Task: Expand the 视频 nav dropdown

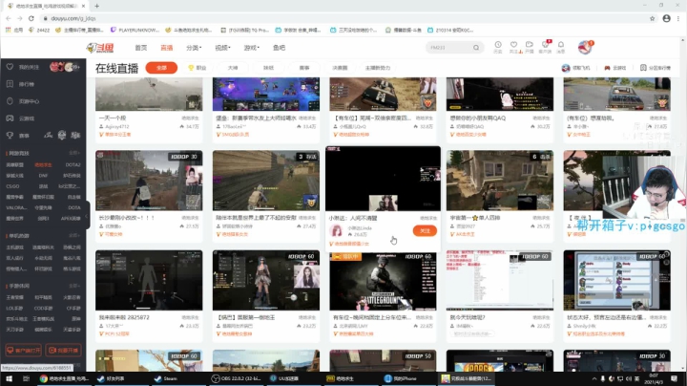Action: click(x=222, y=48)
